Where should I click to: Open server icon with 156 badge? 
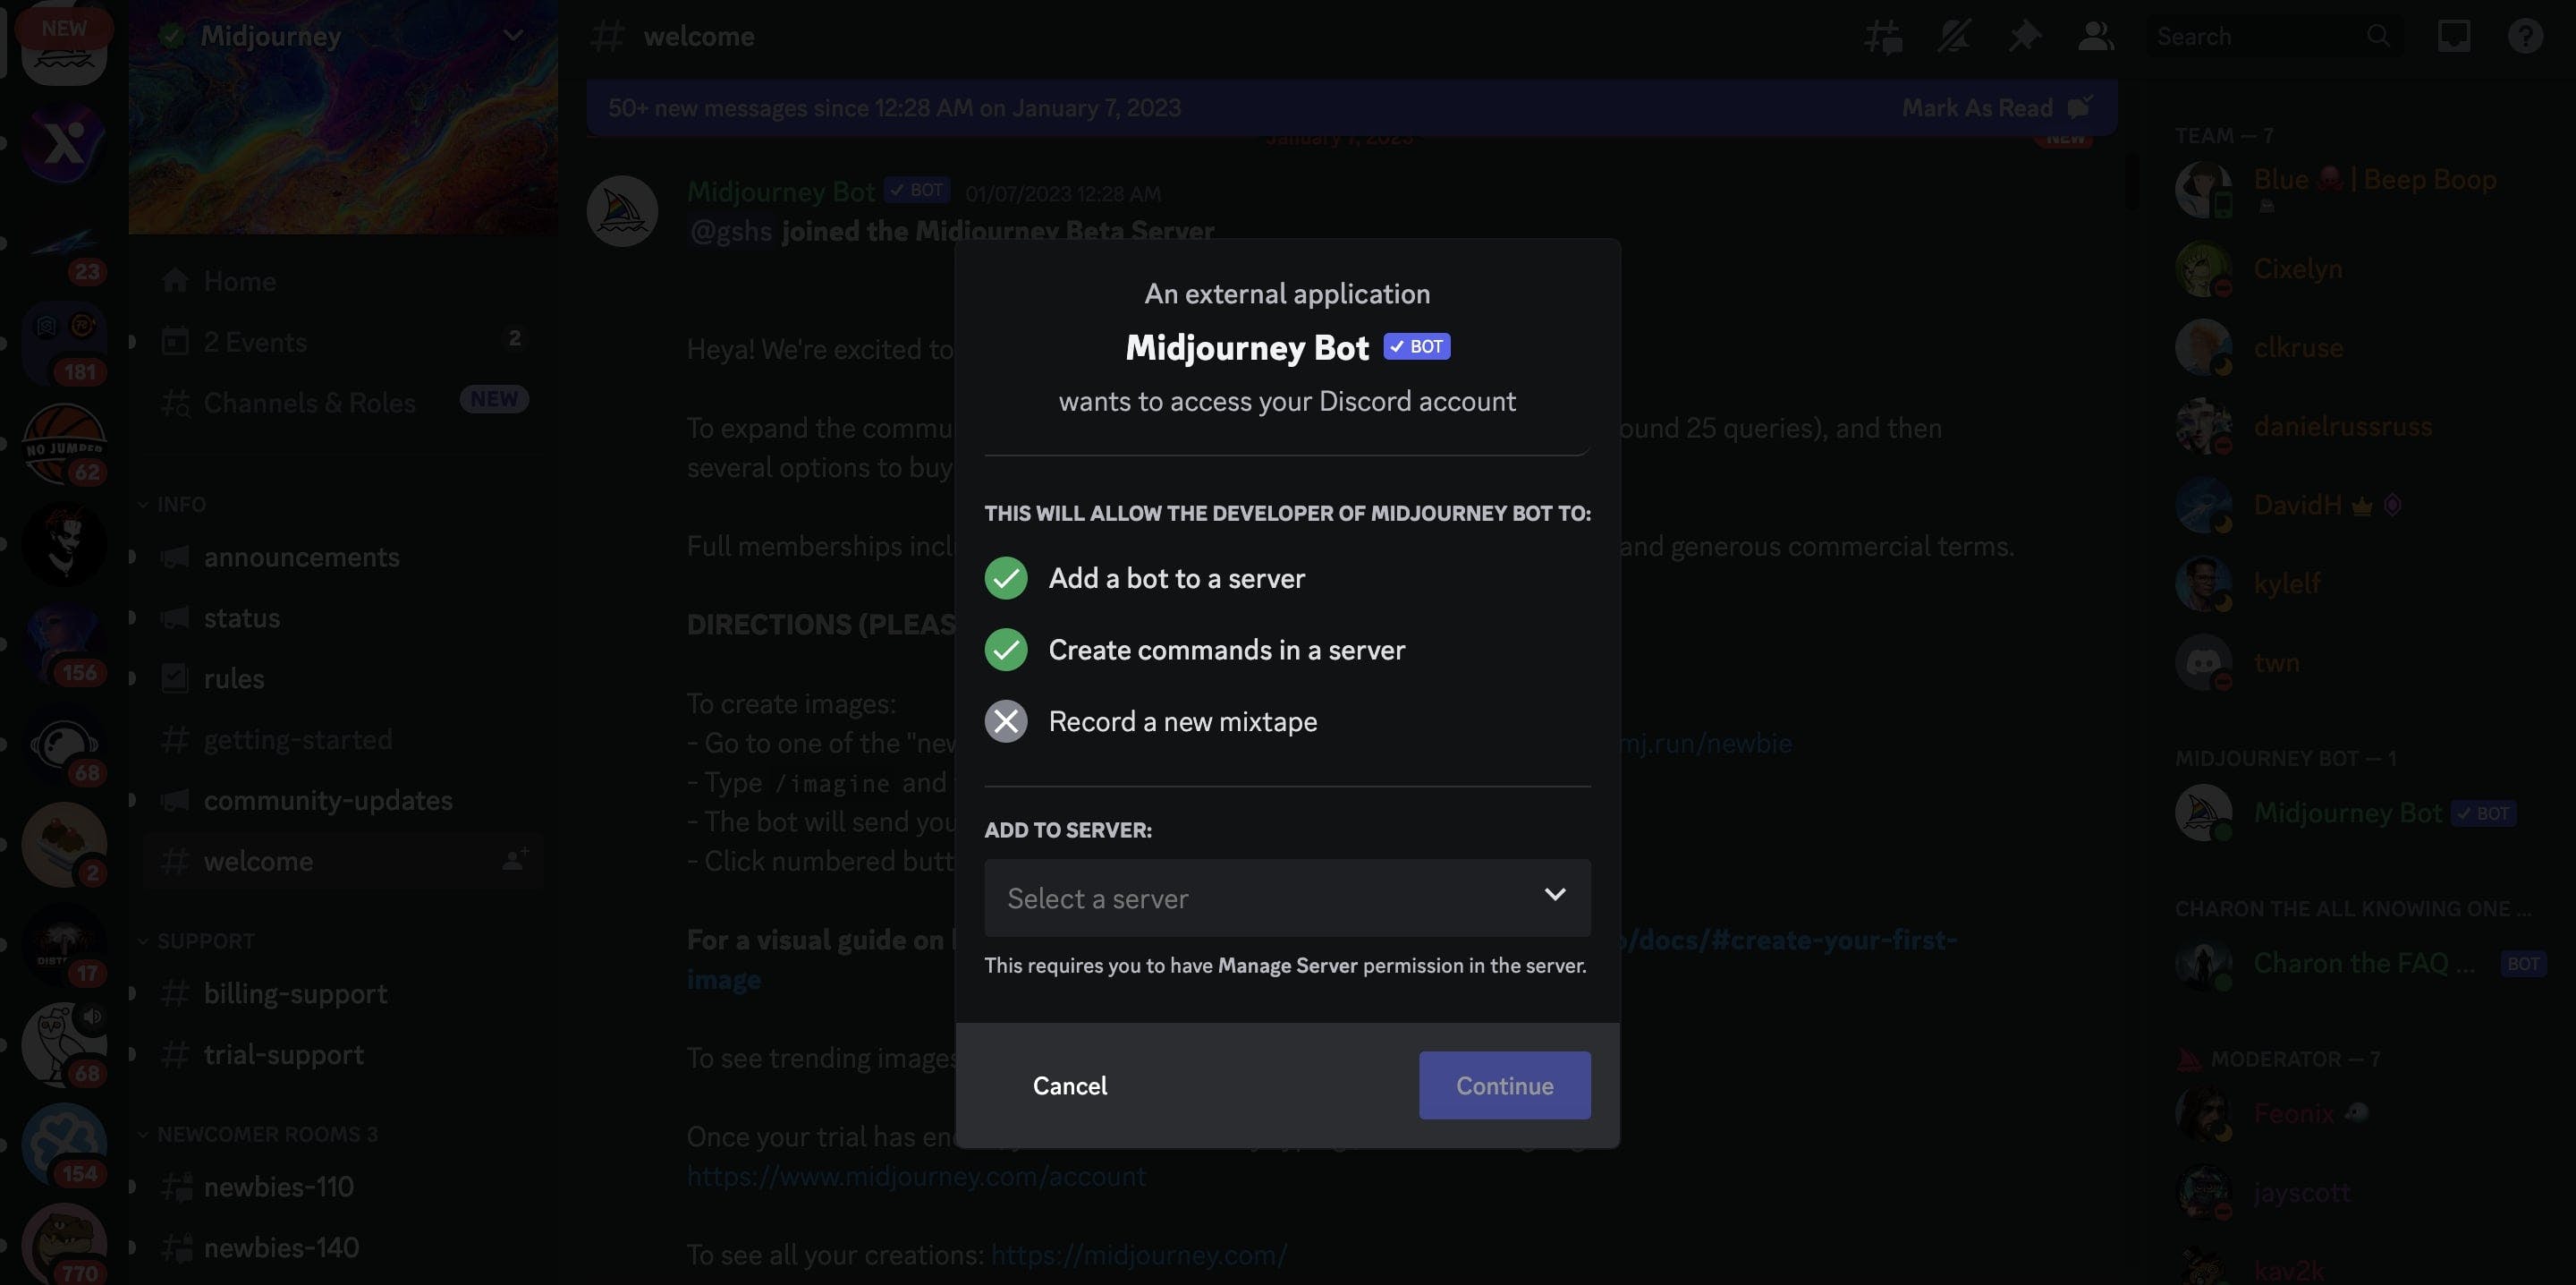pos(64,644)
